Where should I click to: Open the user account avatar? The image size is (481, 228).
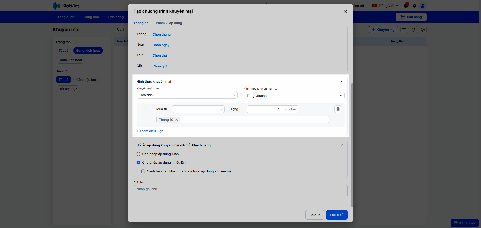(x=423, y=6)
